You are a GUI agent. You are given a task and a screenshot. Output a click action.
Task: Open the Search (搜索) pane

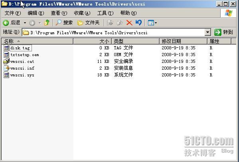click(x=64, y=23)
